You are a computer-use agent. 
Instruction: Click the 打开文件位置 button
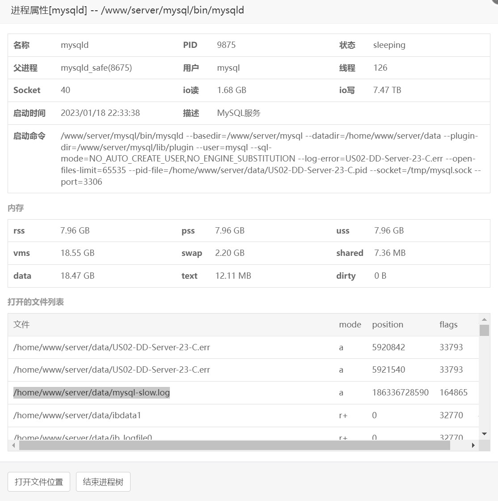point(38,481)
